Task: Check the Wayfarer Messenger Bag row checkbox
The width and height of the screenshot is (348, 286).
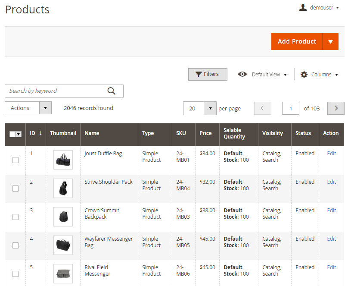Action: 16,245
